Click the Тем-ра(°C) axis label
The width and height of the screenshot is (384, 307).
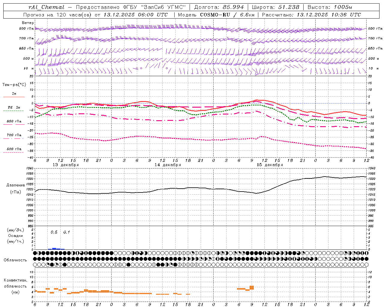14,85
